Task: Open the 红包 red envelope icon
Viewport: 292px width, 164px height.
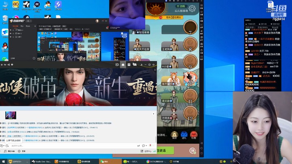Action: point(194,135)
